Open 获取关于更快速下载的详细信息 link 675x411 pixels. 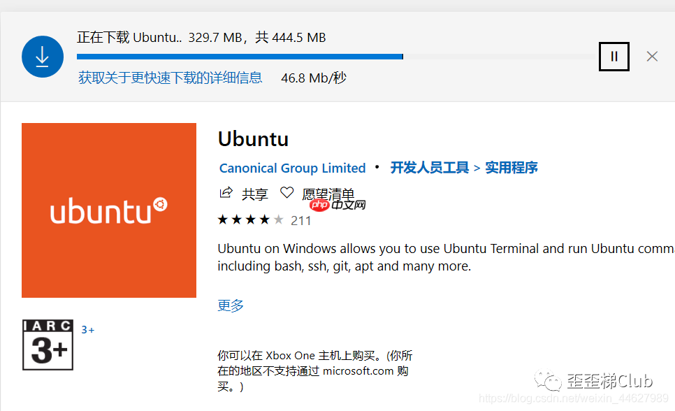(170, 78)
